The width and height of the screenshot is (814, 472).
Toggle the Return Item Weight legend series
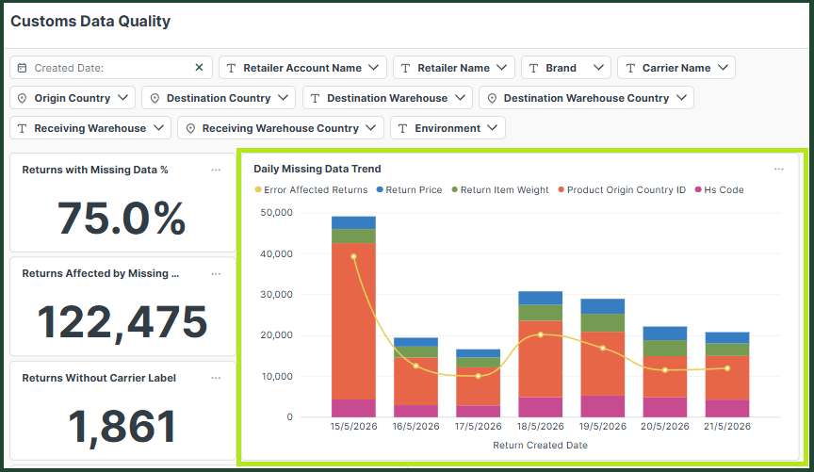click(x=500, y=190)
